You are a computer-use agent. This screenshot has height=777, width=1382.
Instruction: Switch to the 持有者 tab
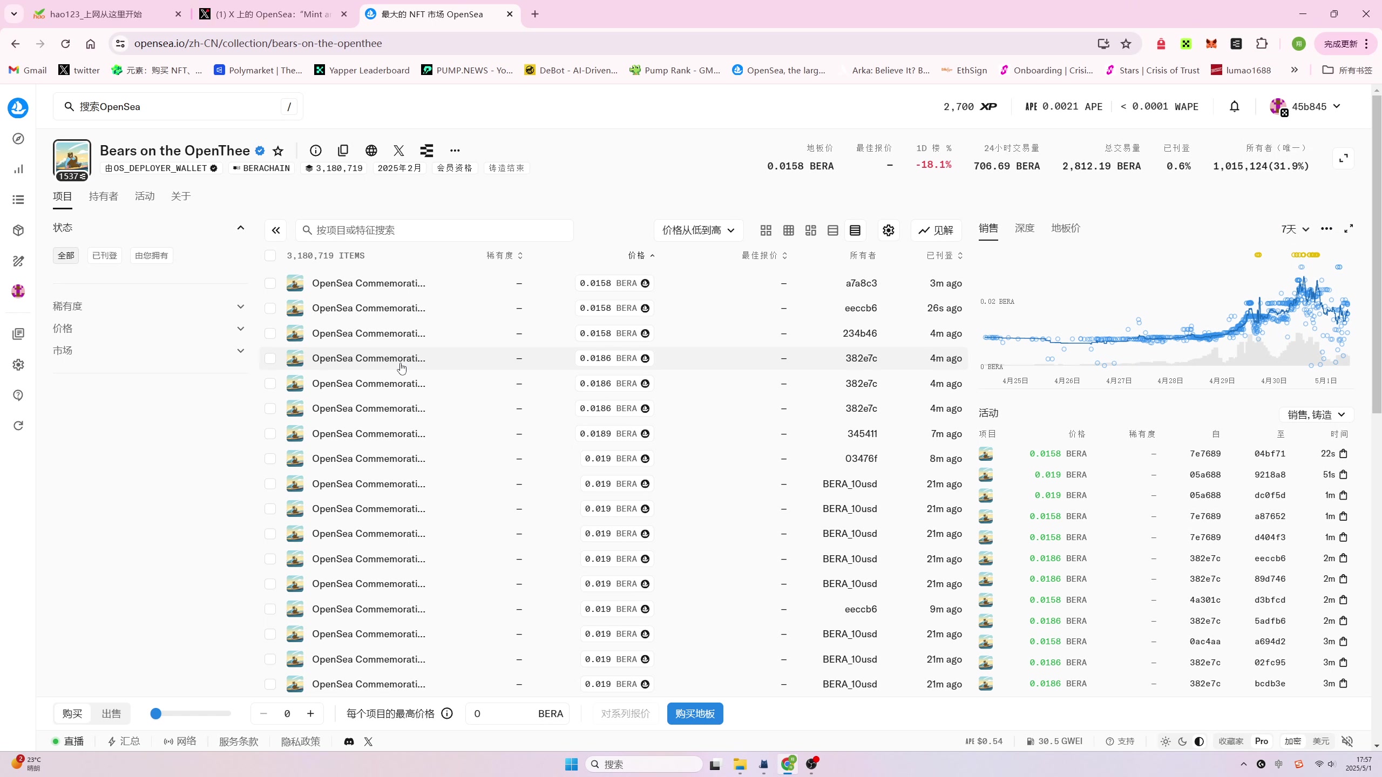click(x=104, y=196)
